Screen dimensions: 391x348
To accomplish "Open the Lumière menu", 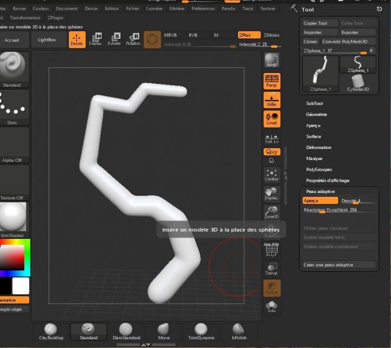I will click(x=154, y=8).
